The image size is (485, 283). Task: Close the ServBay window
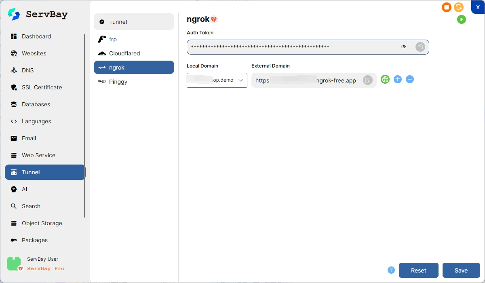tap(478, 7)
